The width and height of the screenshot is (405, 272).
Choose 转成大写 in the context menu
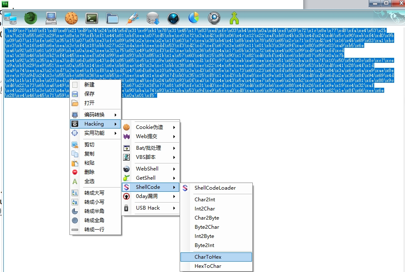[94, 193]
